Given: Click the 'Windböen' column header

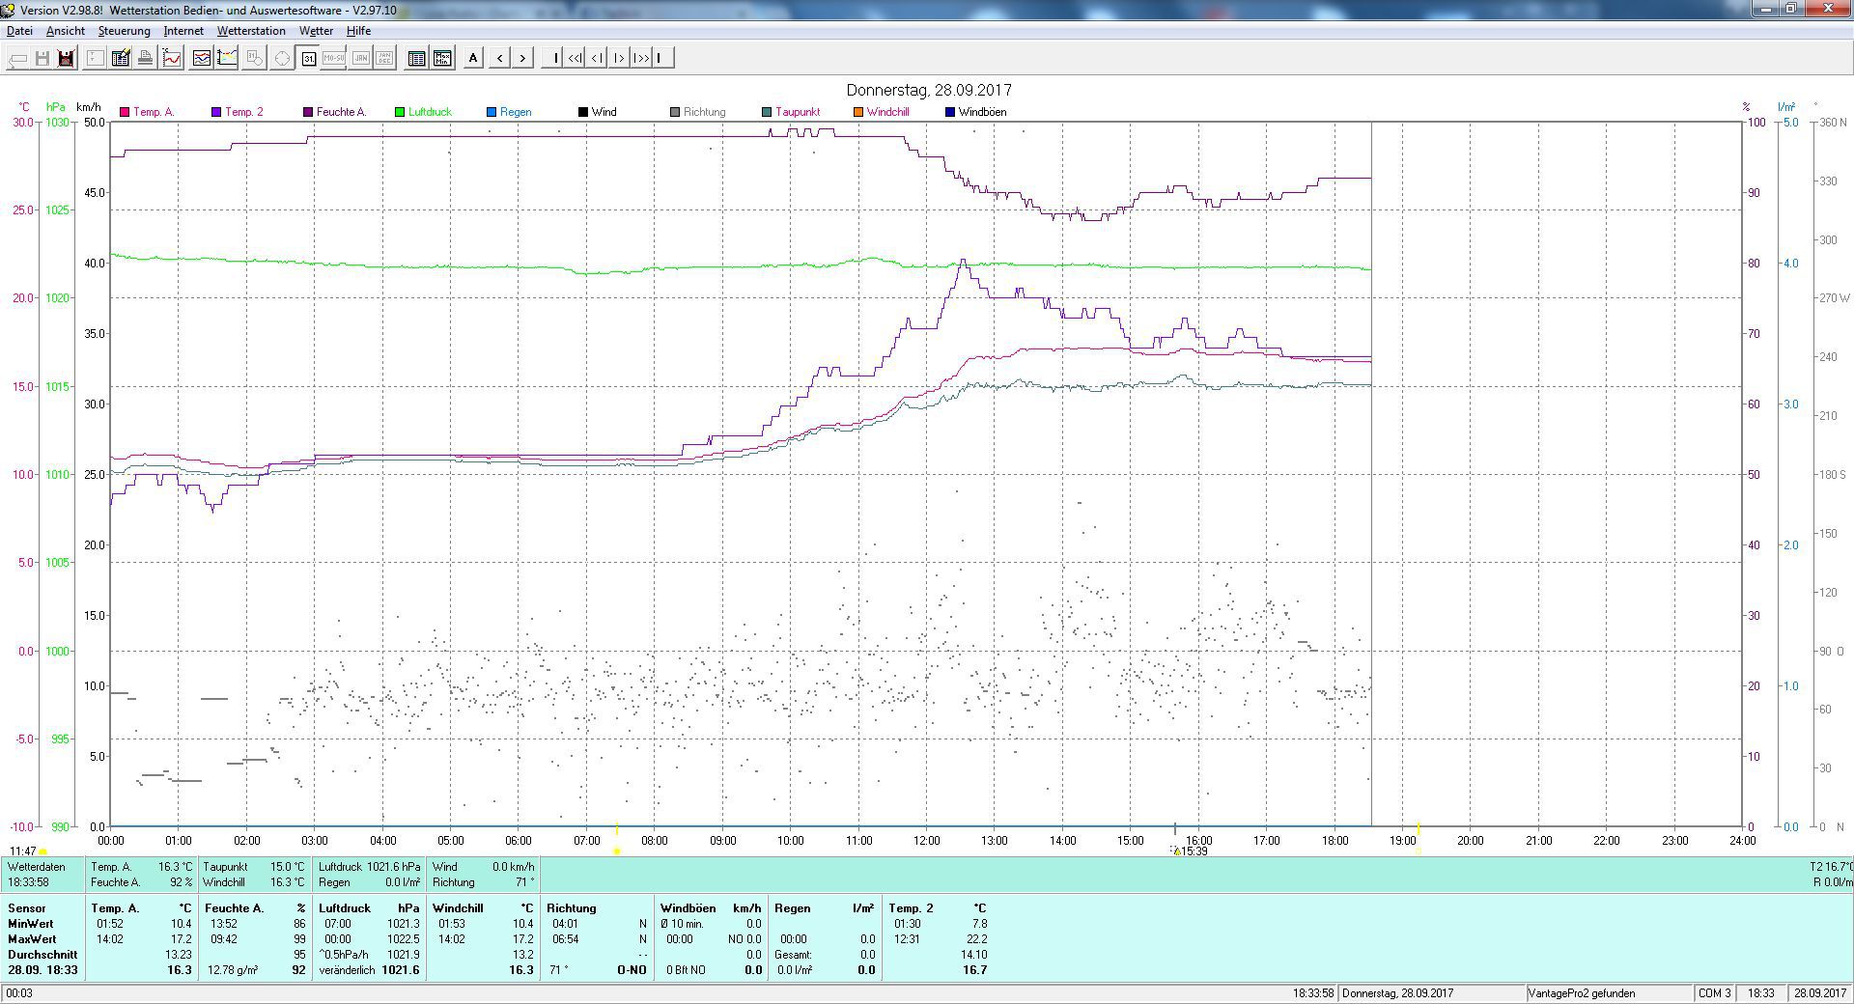Looking at the screenshot, I should tap(688, 908).
